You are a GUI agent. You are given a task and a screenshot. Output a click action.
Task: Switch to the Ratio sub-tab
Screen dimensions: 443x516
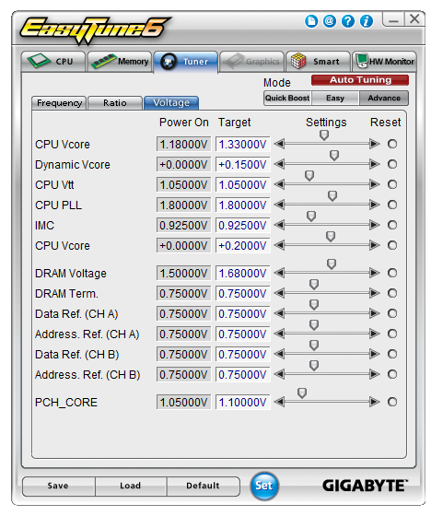(115, 103)
